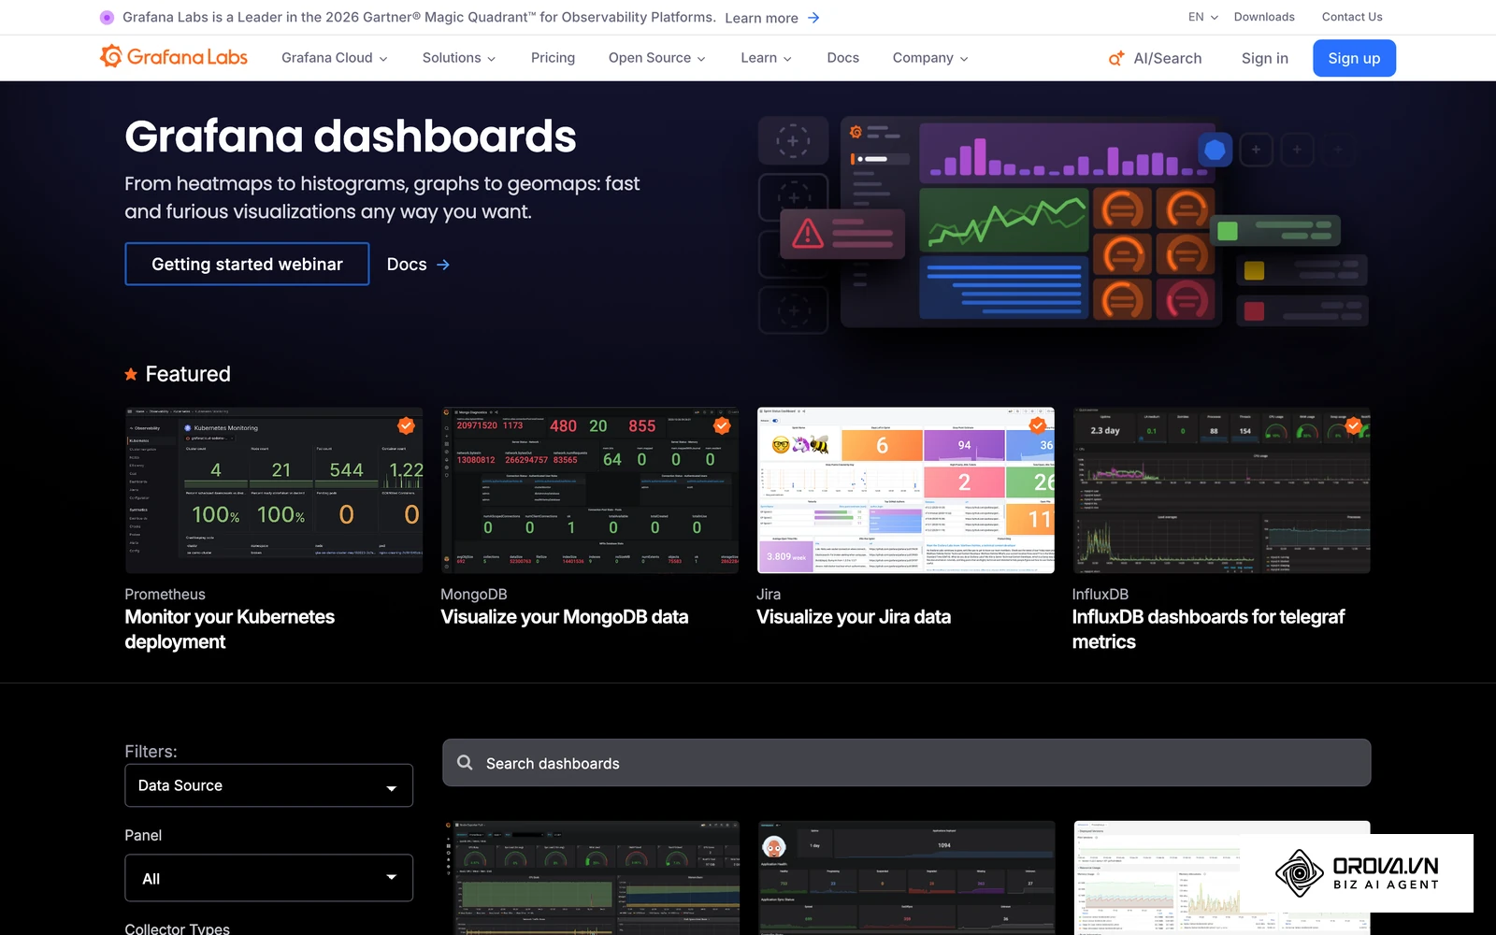Open the Downloads link in top bar
Screen dimensions: 1496x935
(1264, 17)
